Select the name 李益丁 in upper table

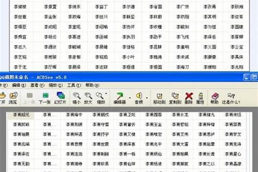pyautogui.click(x=101, y=7)
